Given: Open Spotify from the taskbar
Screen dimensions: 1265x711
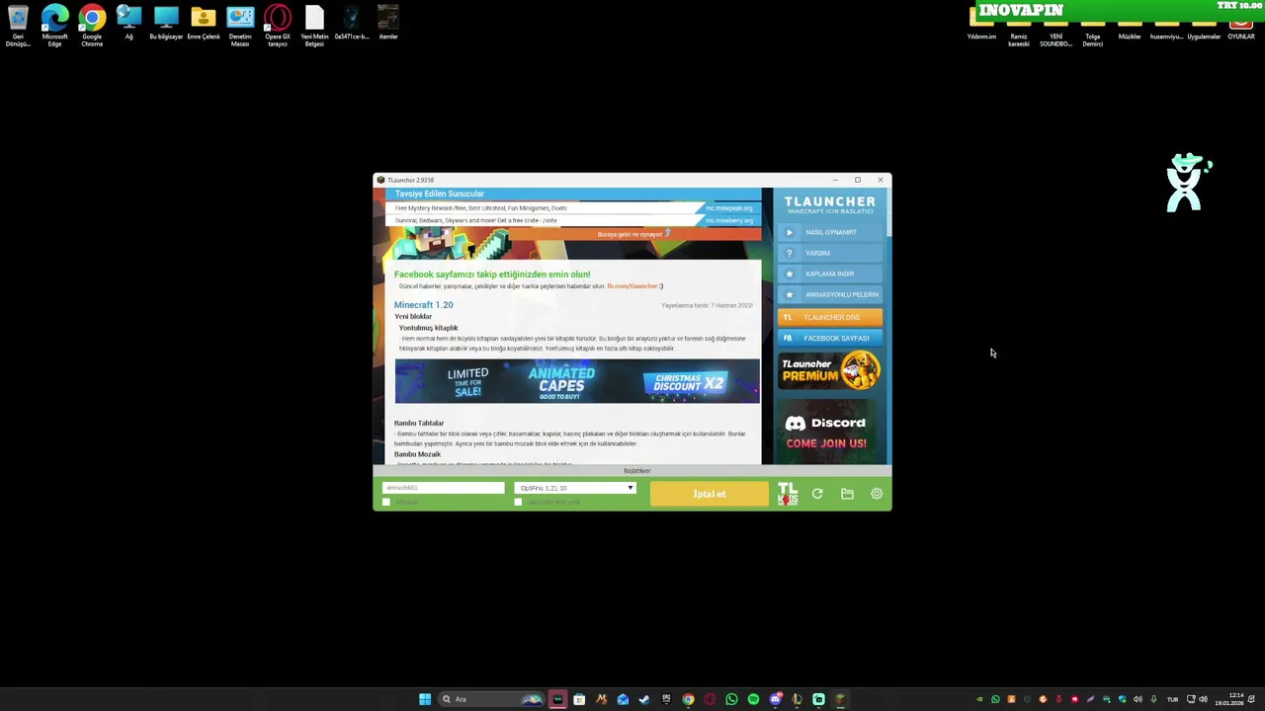Looking at the screenshot, I should click(x=753, y=699).
